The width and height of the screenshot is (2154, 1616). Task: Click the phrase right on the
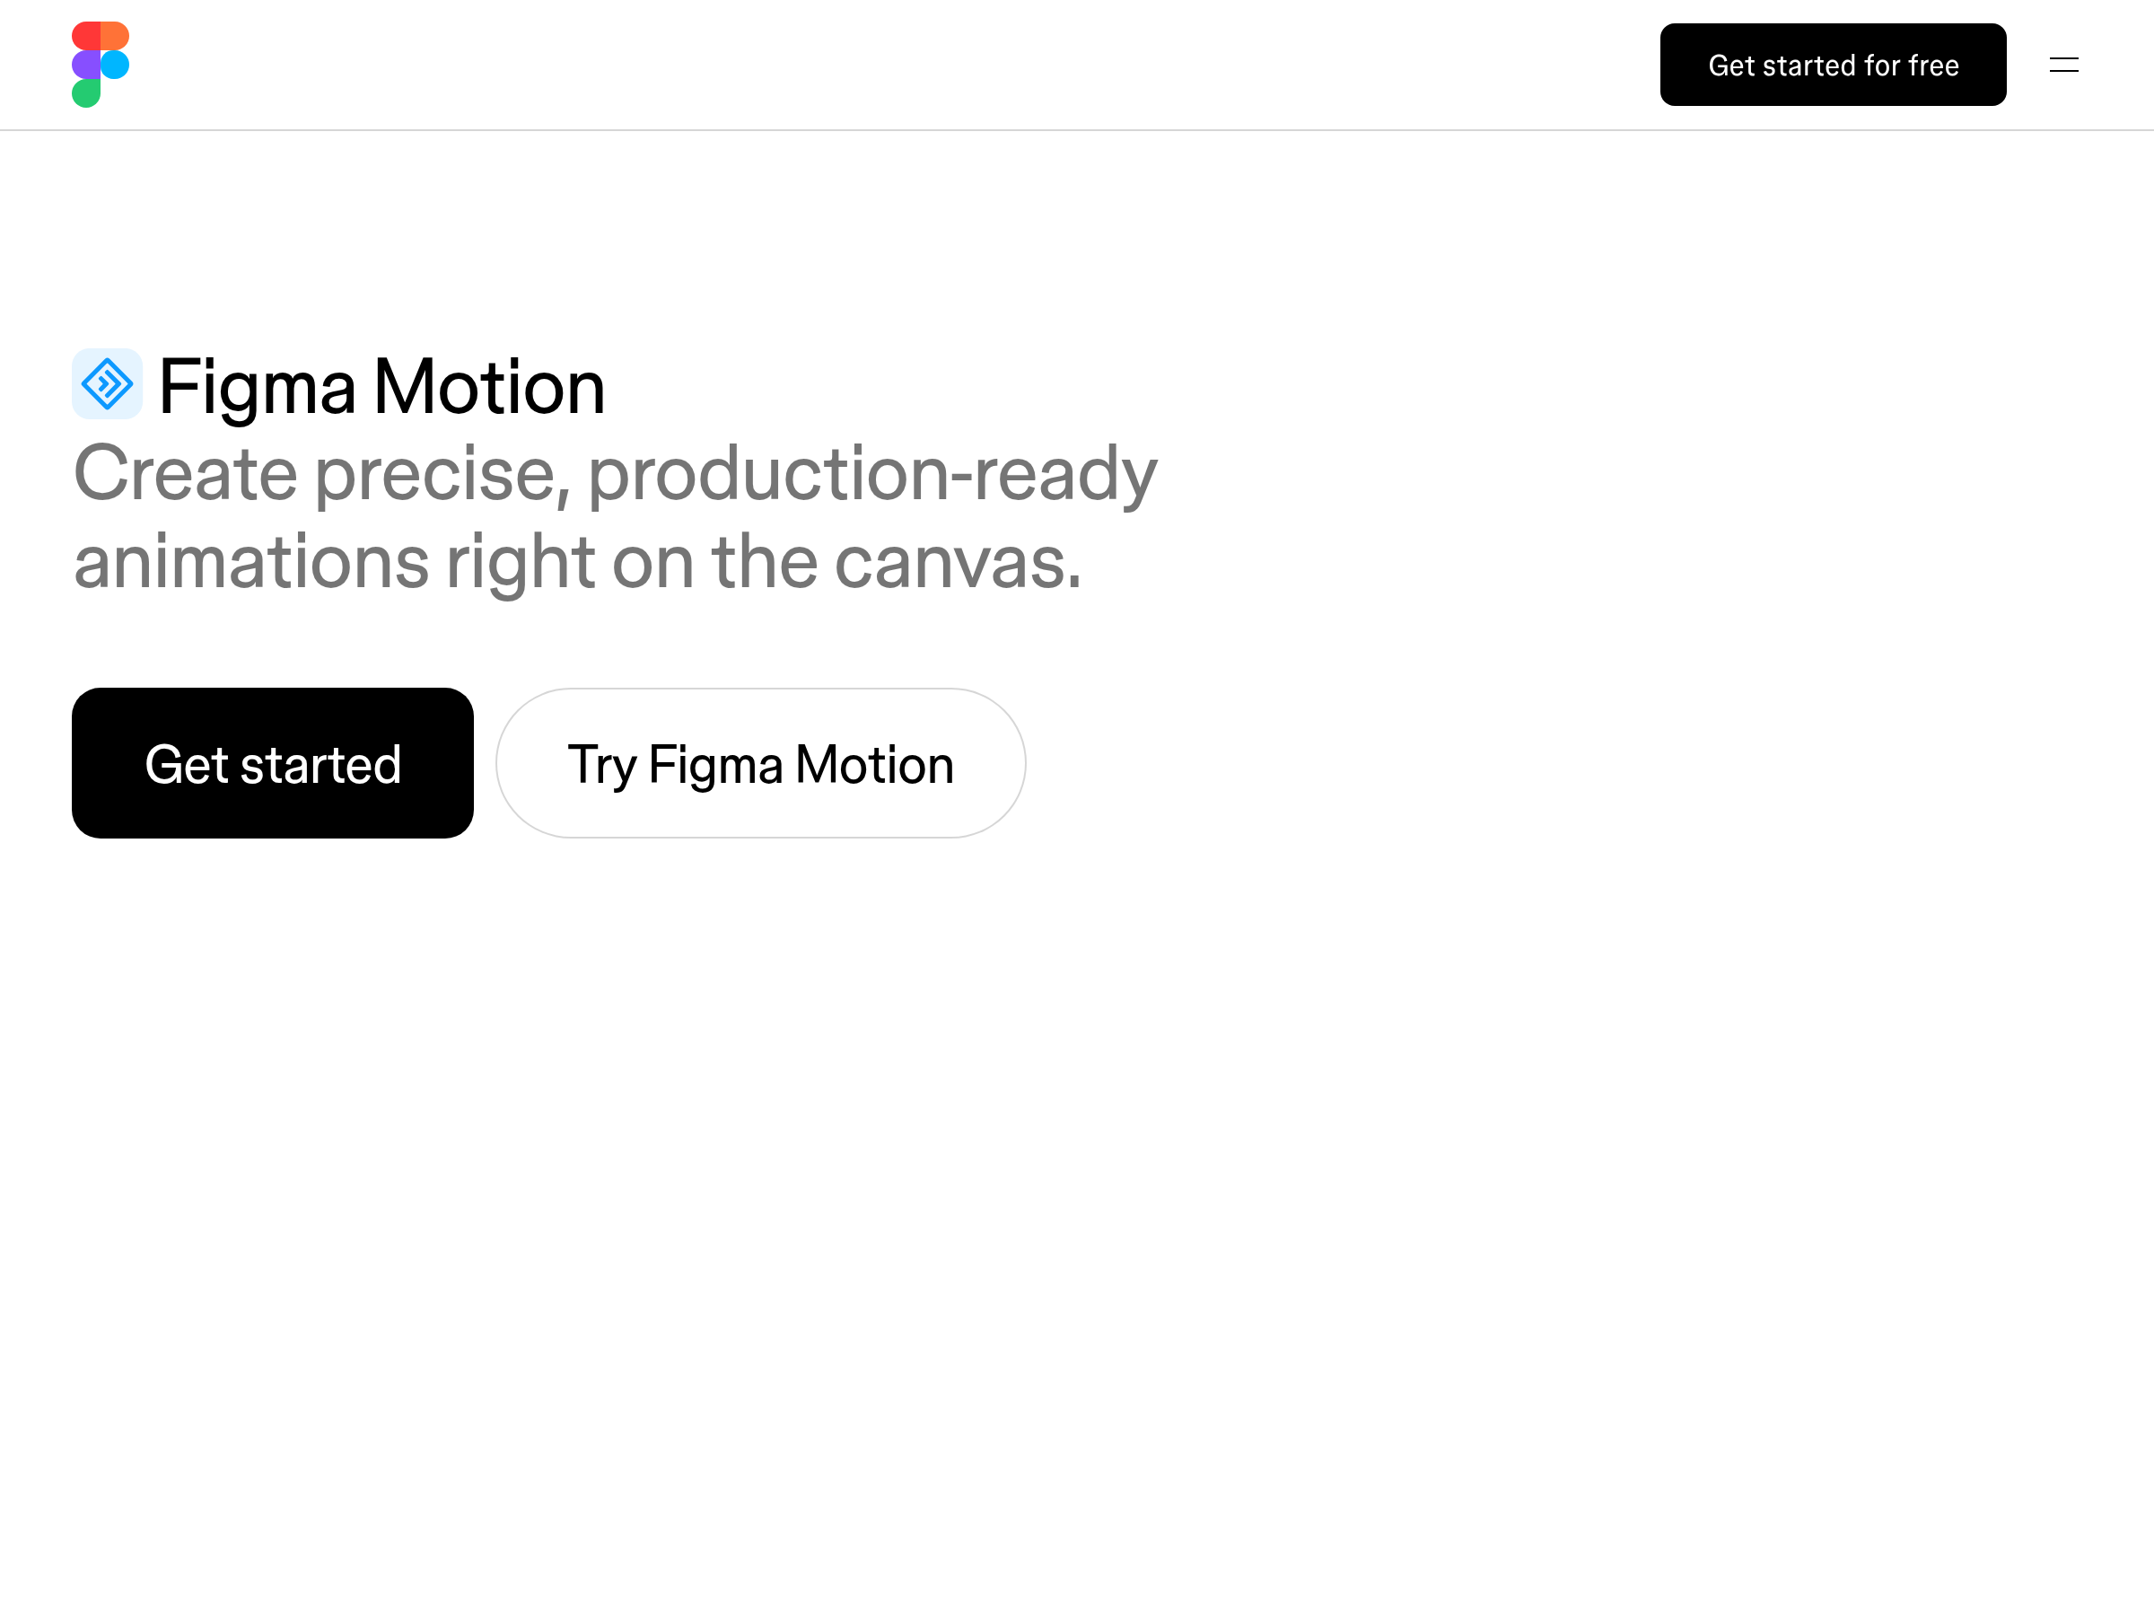(632, 562)
